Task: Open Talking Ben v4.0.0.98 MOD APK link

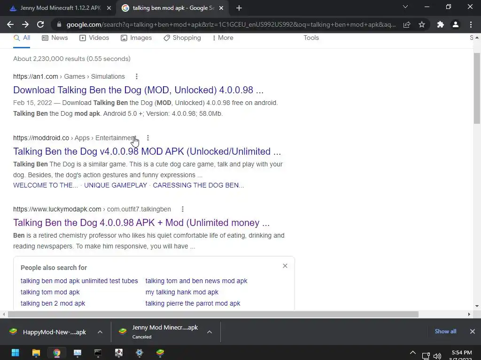Action: pyautogui.click(x=147, y=151)
